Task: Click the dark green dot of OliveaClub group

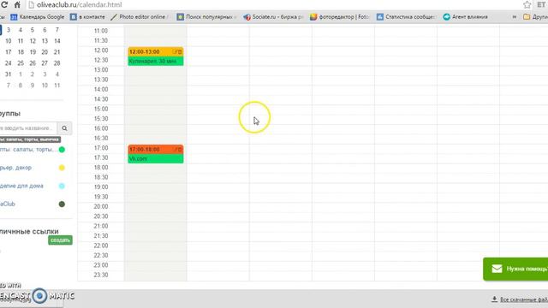Action: 62,204
